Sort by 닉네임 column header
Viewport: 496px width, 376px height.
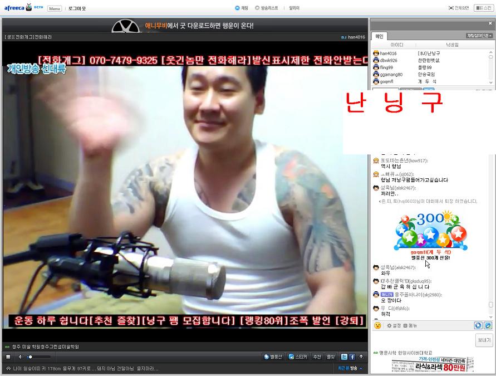pyautogui.click(x=453, y=45)
